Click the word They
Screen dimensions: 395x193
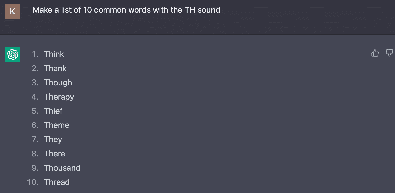pyautogui.click(x=53, y=139)
